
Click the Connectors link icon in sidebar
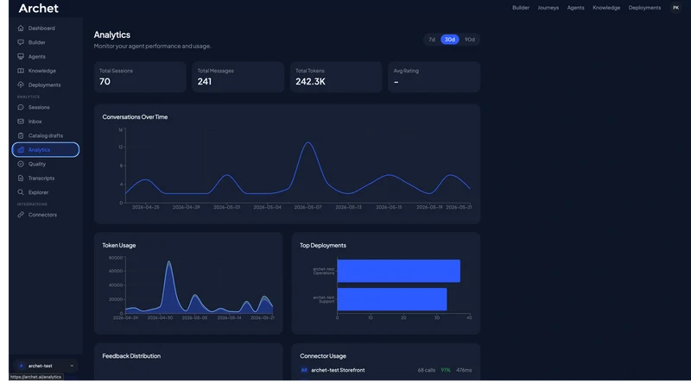(x=21, y=215)
